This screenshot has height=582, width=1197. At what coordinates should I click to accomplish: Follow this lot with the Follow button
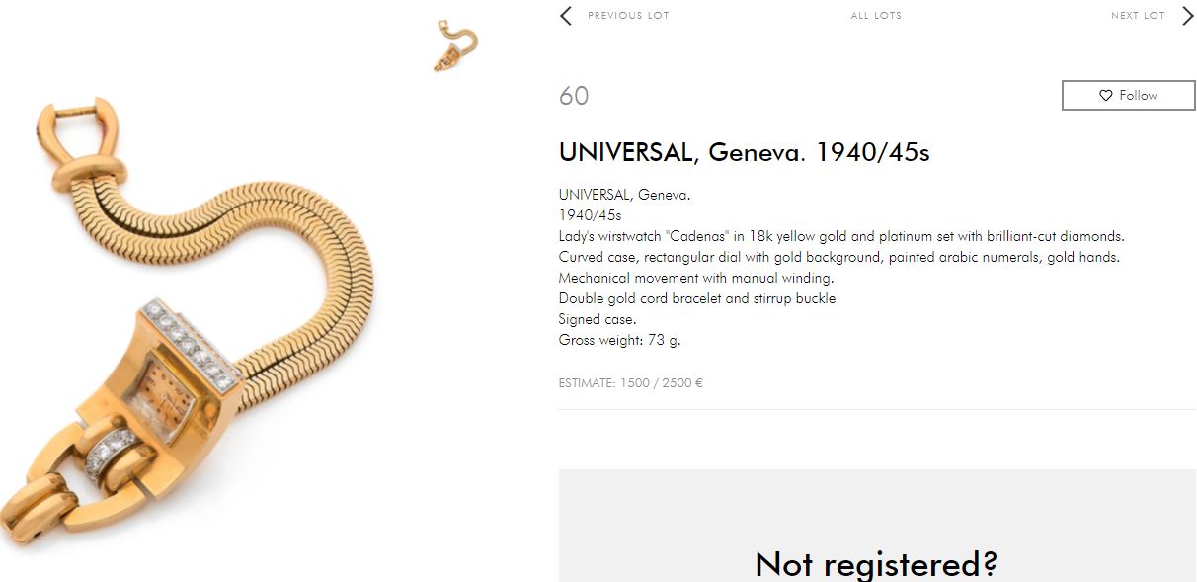point(1129,95)
